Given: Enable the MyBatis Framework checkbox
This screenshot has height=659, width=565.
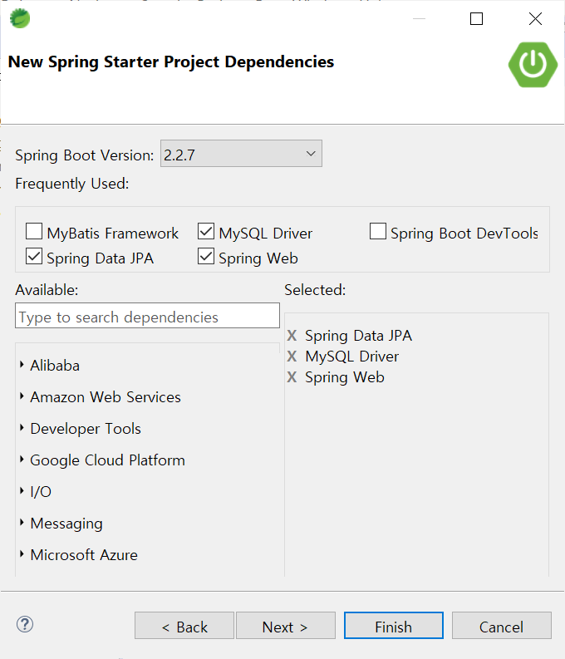Looking at the screenshot, I should [x=34, y=231].
